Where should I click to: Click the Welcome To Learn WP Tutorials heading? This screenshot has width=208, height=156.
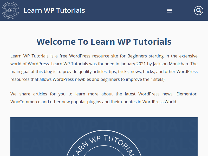point(104,42)
